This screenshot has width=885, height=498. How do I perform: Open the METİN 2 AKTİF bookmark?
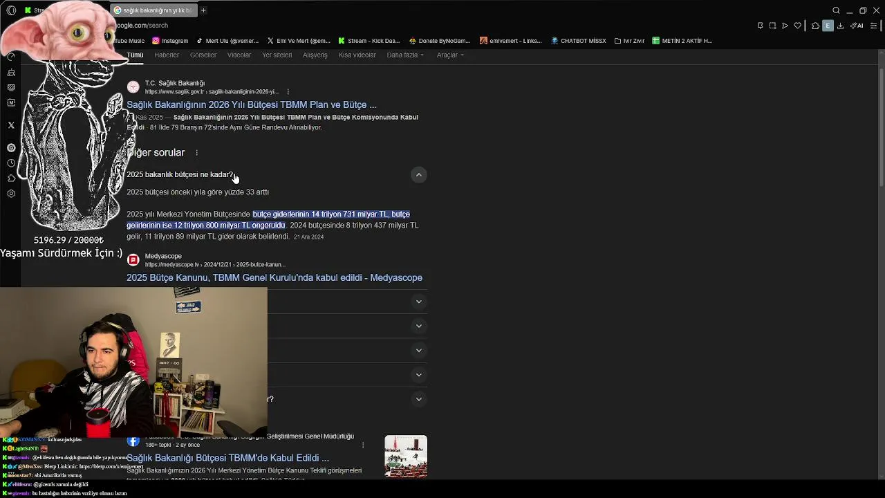(x=682, y=41)
